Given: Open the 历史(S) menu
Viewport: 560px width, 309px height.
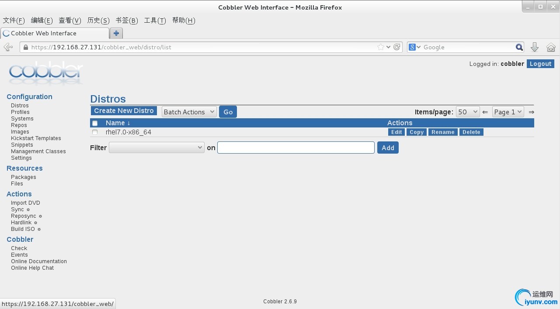Looking at the screenshot, I should 98,21.
